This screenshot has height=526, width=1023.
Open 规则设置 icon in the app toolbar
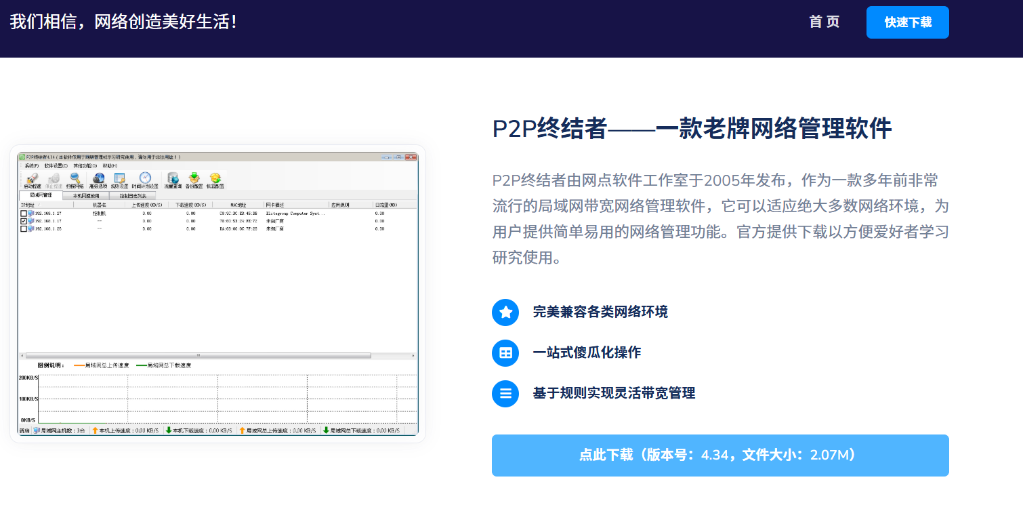tap(119, 178)
